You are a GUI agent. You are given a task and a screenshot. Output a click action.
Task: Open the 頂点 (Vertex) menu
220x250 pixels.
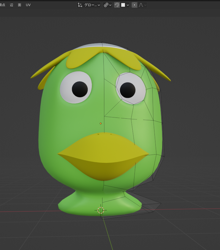pos(2,5)
